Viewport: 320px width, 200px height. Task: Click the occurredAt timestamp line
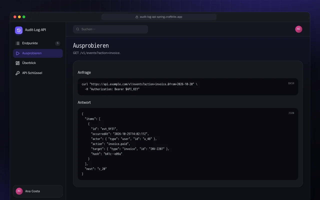coord(120,134)
